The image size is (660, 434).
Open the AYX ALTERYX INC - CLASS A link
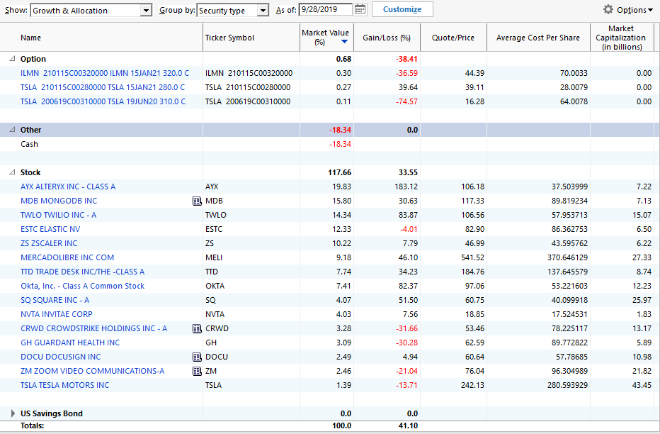coord(68,187)
